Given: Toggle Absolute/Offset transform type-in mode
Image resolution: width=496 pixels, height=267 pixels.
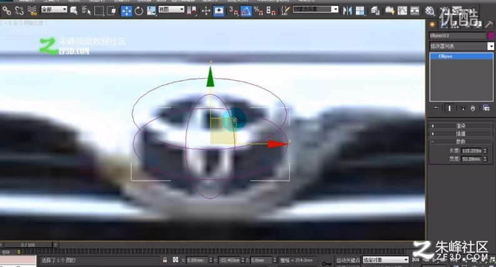Looking at the screenshot, I should pyautogui.click(x=176, y=260).
